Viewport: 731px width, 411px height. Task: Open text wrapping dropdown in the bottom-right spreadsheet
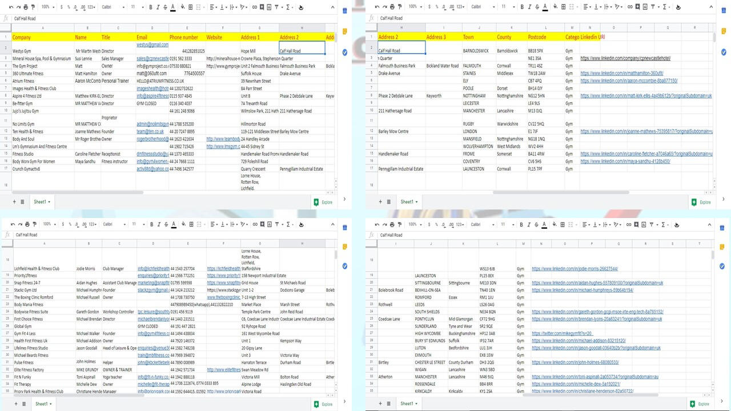pyautogui.click(x=607, y=224)
